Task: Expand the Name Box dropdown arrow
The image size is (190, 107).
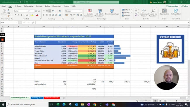Action: [x=17, y=23]
